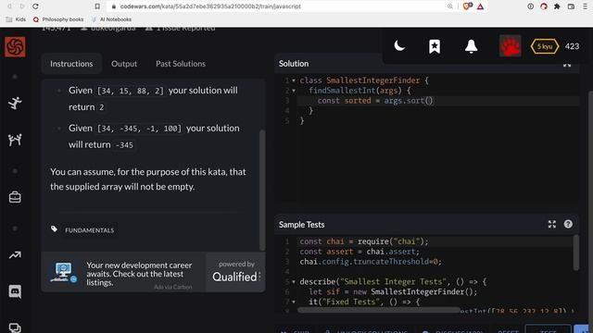Click the 5 kyu rank badge

pos(545,46)
